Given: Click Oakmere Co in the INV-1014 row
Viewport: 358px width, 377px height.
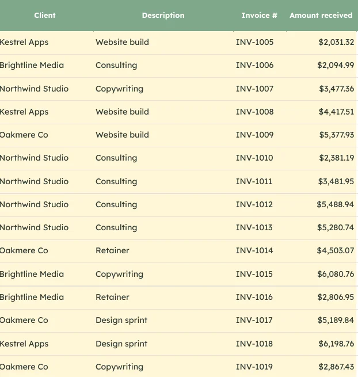Looking at the screenshot, I should point(24,250).
